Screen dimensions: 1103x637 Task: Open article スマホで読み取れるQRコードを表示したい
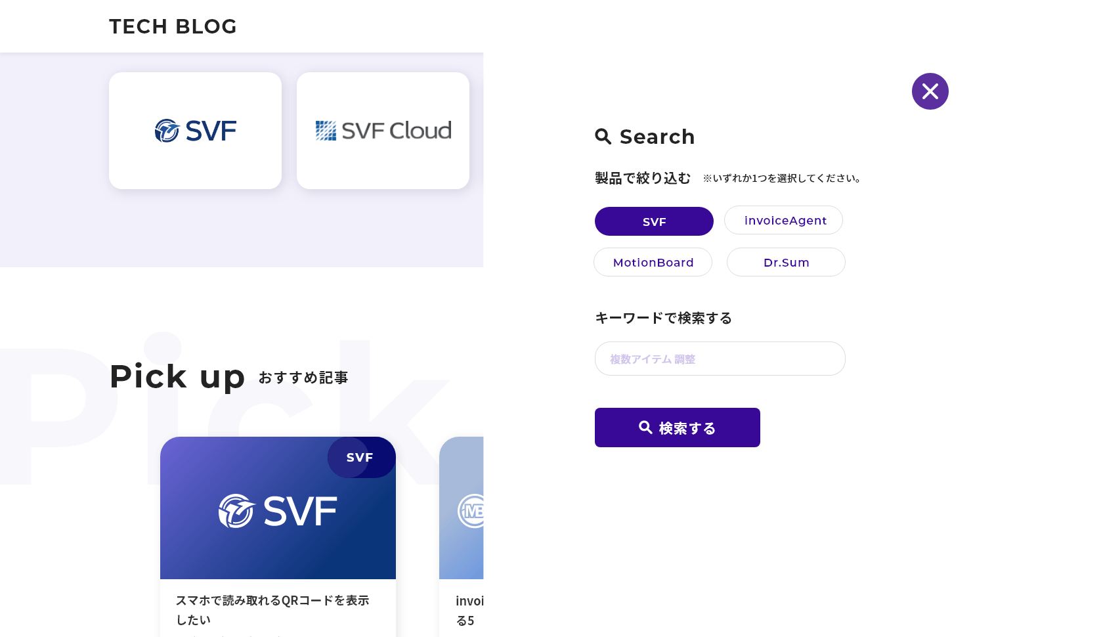272,610
